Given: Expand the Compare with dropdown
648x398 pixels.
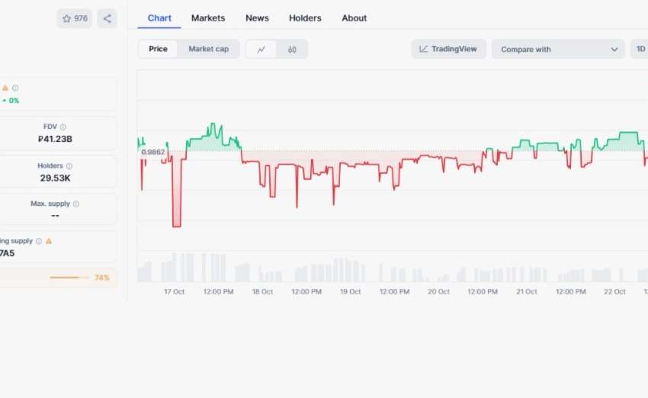Looking at the screenshot, I should (558, 50).
